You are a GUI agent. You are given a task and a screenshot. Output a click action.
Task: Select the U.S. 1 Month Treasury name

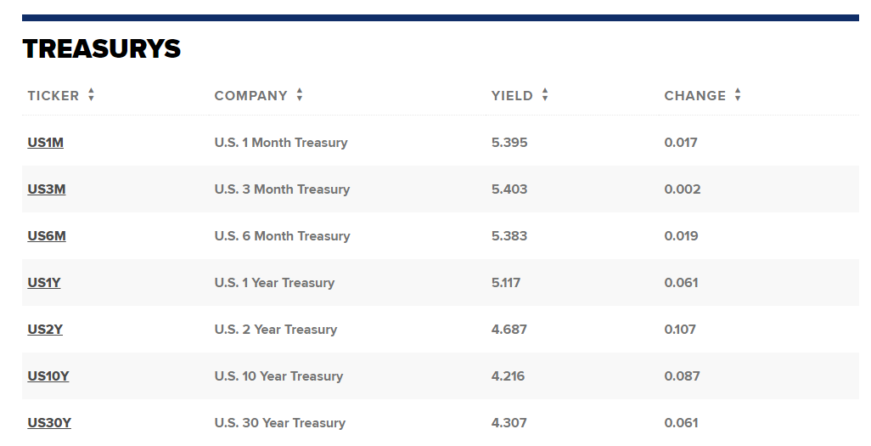point(281,143)
